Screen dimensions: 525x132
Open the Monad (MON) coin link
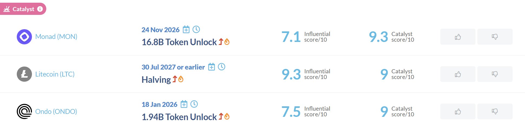(56, 37)
